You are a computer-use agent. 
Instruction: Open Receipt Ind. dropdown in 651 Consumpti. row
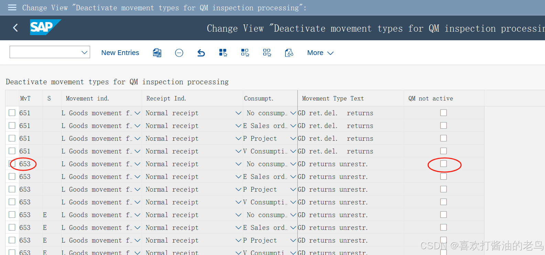click(238, 151)
